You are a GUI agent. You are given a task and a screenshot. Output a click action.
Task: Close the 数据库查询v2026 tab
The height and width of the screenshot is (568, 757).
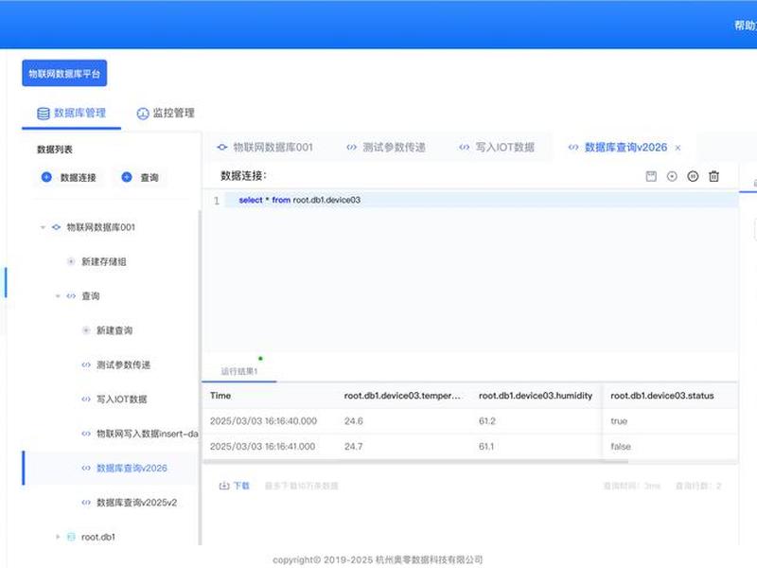point(678,148)
